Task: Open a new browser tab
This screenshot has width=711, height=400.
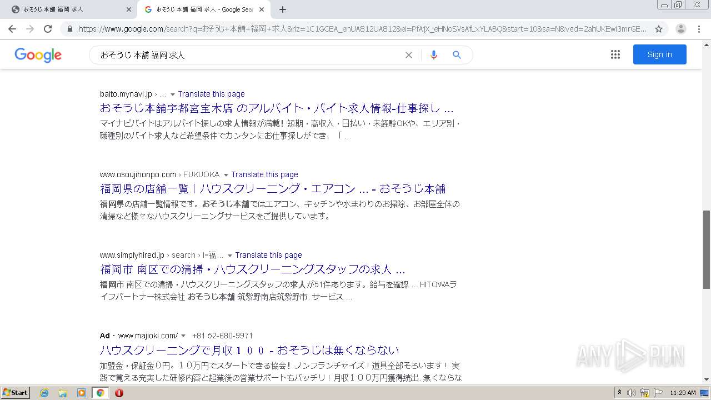Action: click(x=282, y=9)
